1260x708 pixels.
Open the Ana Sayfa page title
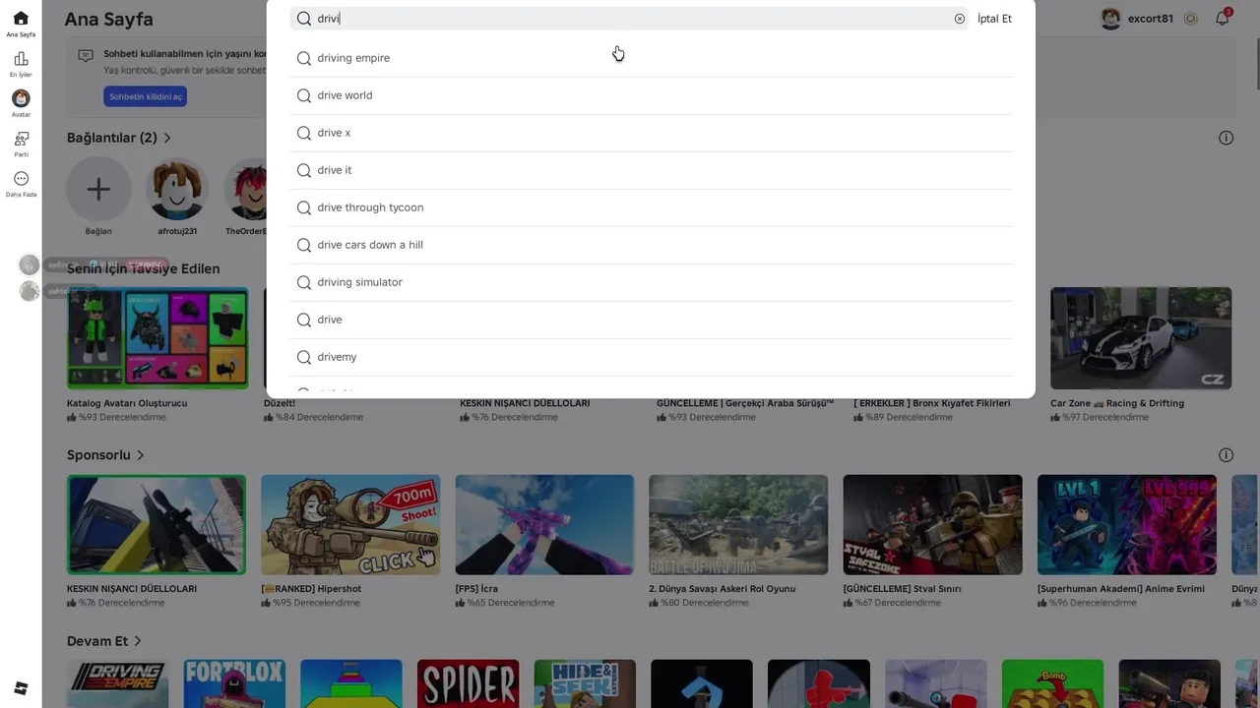coord(109,19)
